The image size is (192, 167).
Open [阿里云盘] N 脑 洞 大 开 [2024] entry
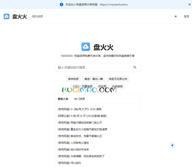tap(82, 116)
